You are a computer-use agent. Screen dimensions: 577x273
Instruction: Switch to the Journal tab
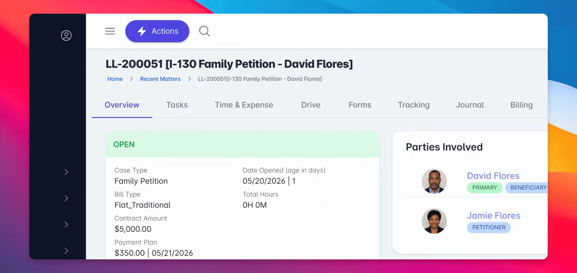470,105
